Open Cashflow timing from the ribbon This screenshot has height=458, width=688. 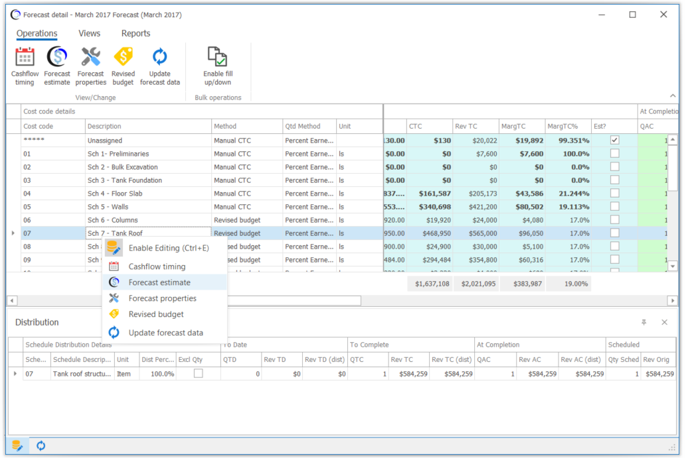(x=25, y=66)
